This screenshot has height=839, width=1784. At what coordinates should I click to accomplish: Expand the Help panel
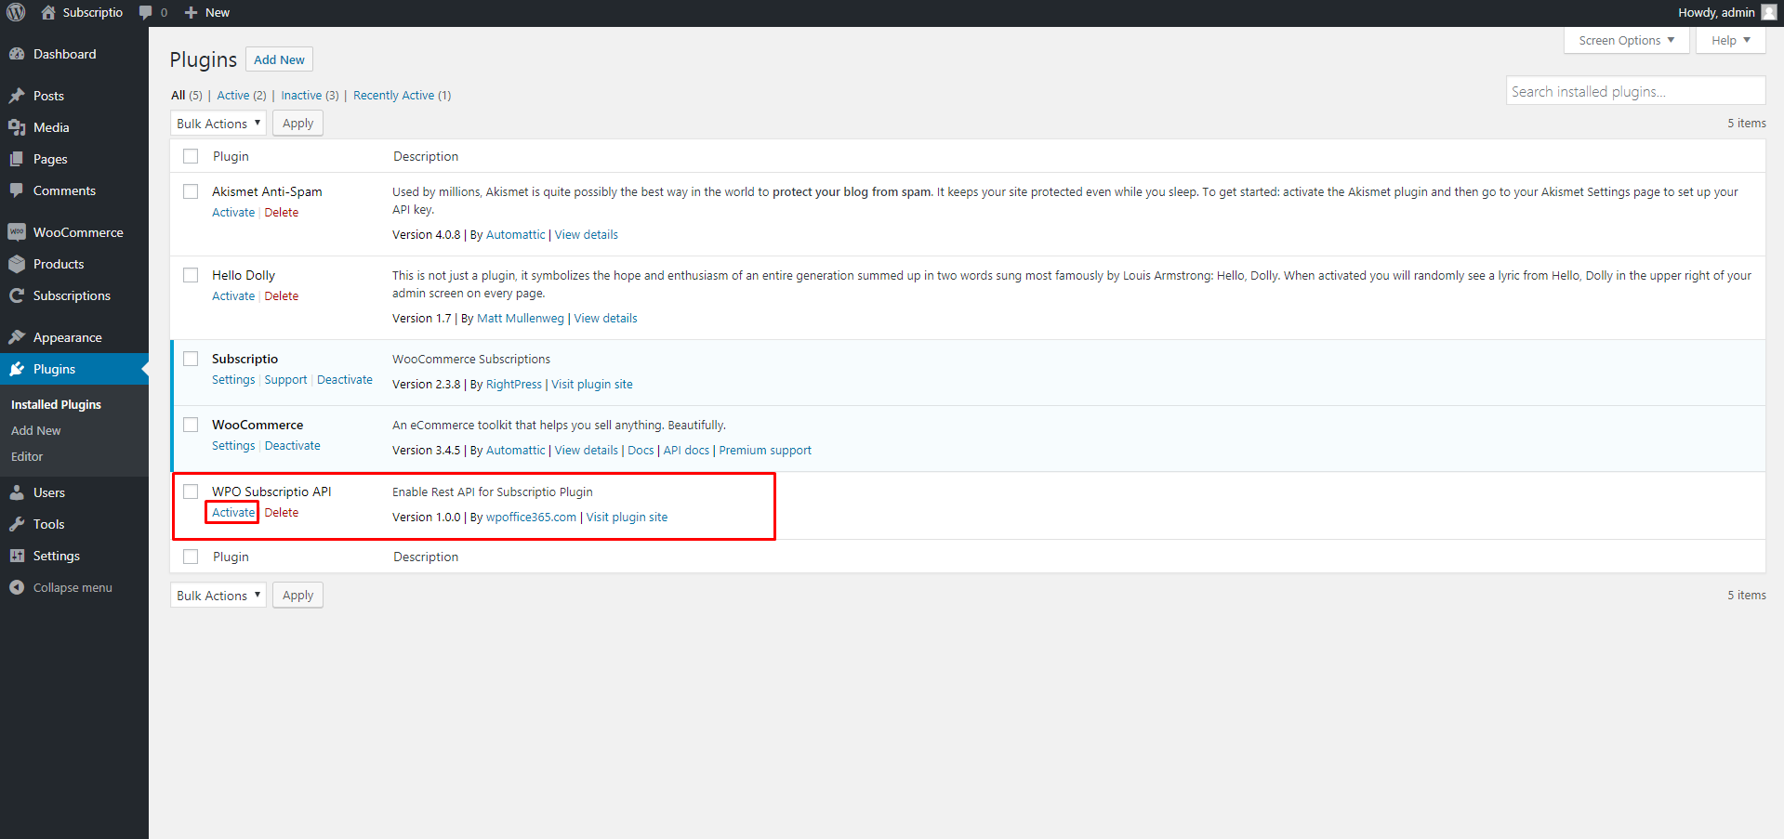coord(1729,40)
